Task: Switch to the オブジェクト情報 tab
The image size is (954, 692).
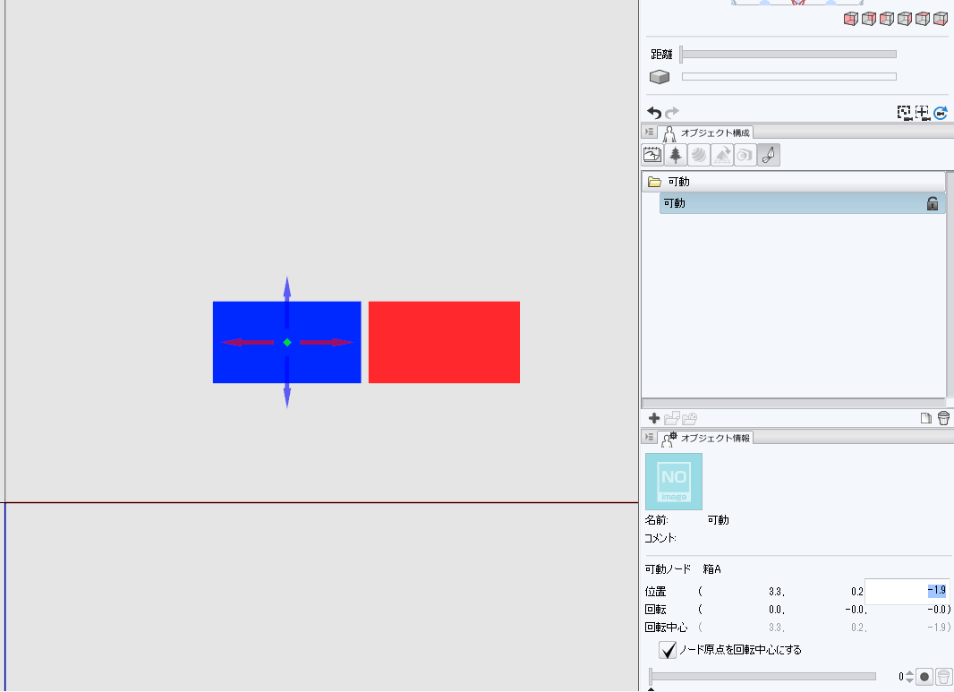Action: (x=706, y=438)
